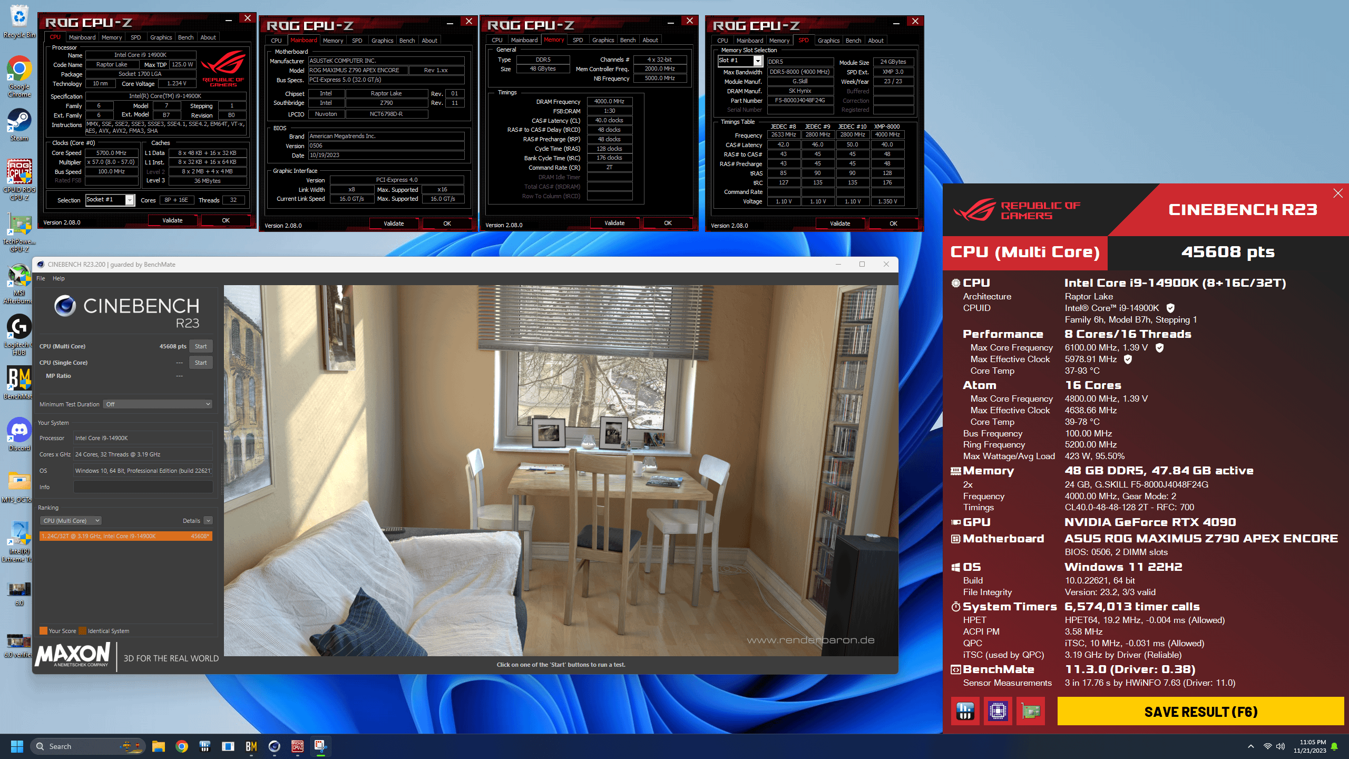The image size is (1349, 759).
Task: Click OK in the CPU-Z Mainboard window
Action: [447, 223]
